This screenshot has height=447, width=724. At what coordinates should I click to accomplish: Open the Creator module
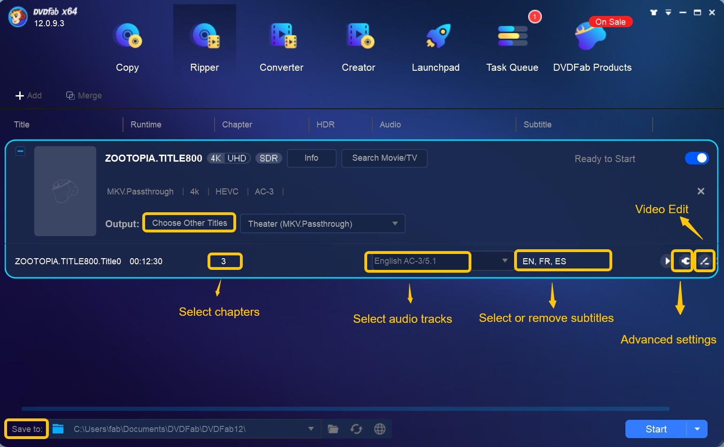[359, 47]
